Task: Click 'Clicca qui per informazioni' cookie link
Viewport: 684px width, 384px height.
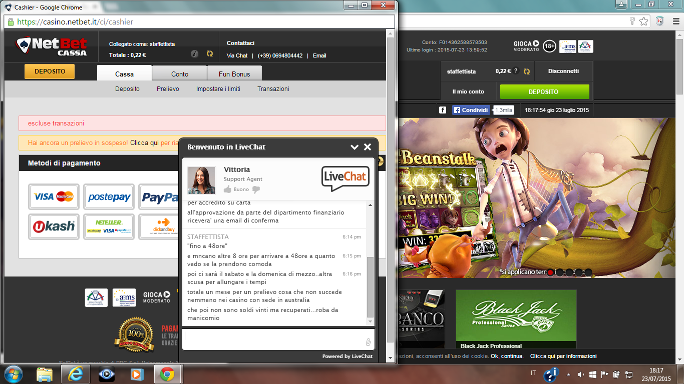Action: point(563,356)
